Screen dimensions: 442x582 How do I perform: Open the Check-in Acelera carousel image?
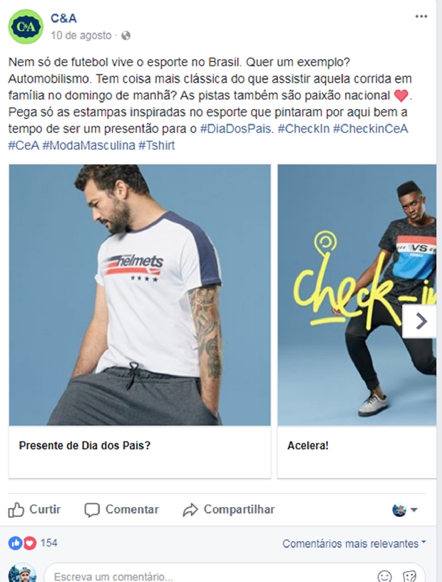[x=356, y=295]
